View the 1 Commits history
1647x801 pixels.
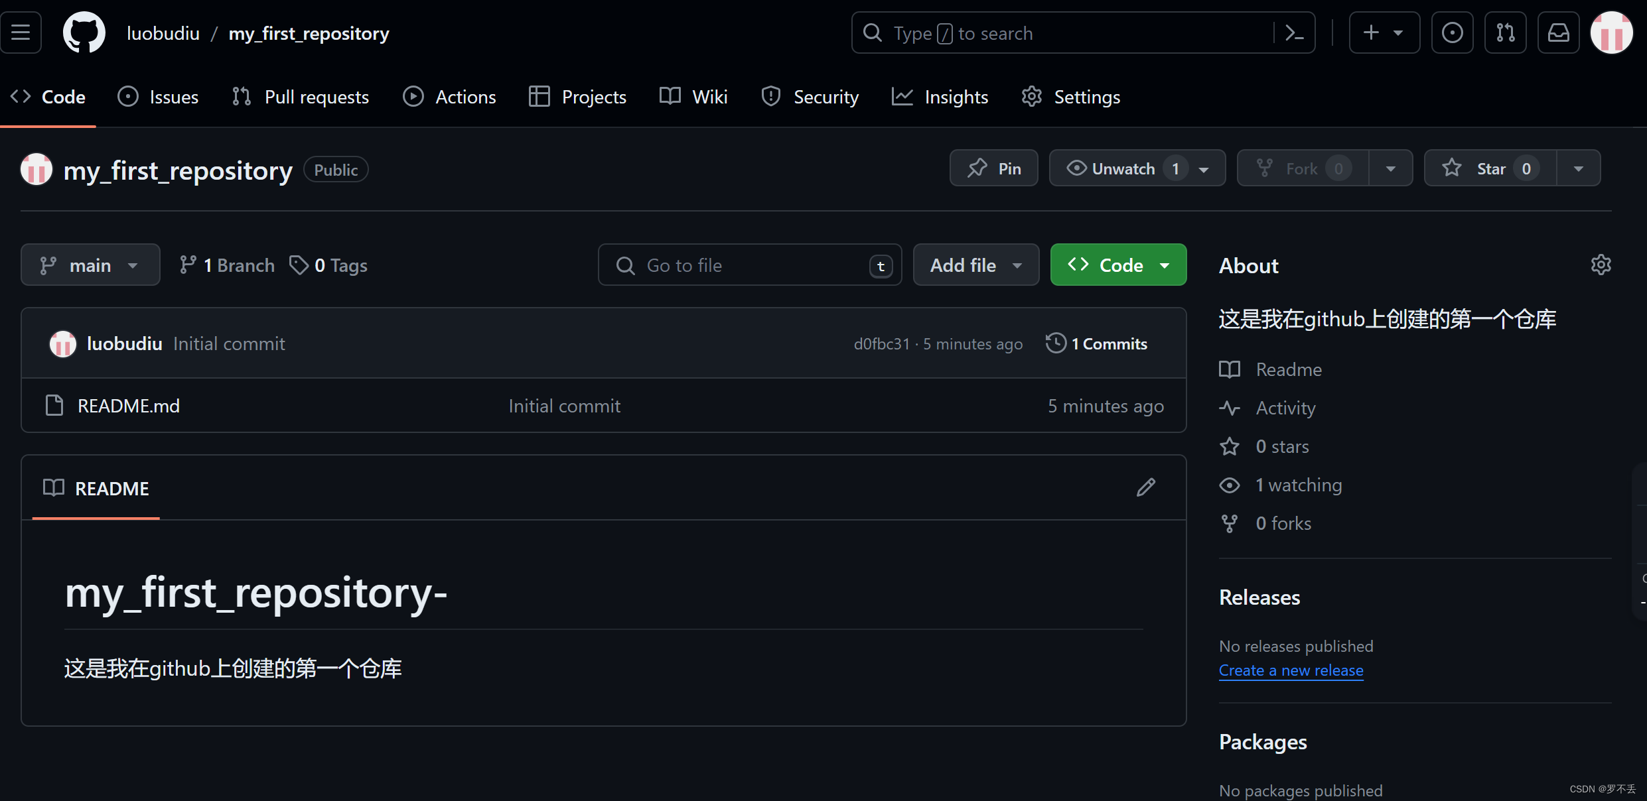[x=1096, y=343]
